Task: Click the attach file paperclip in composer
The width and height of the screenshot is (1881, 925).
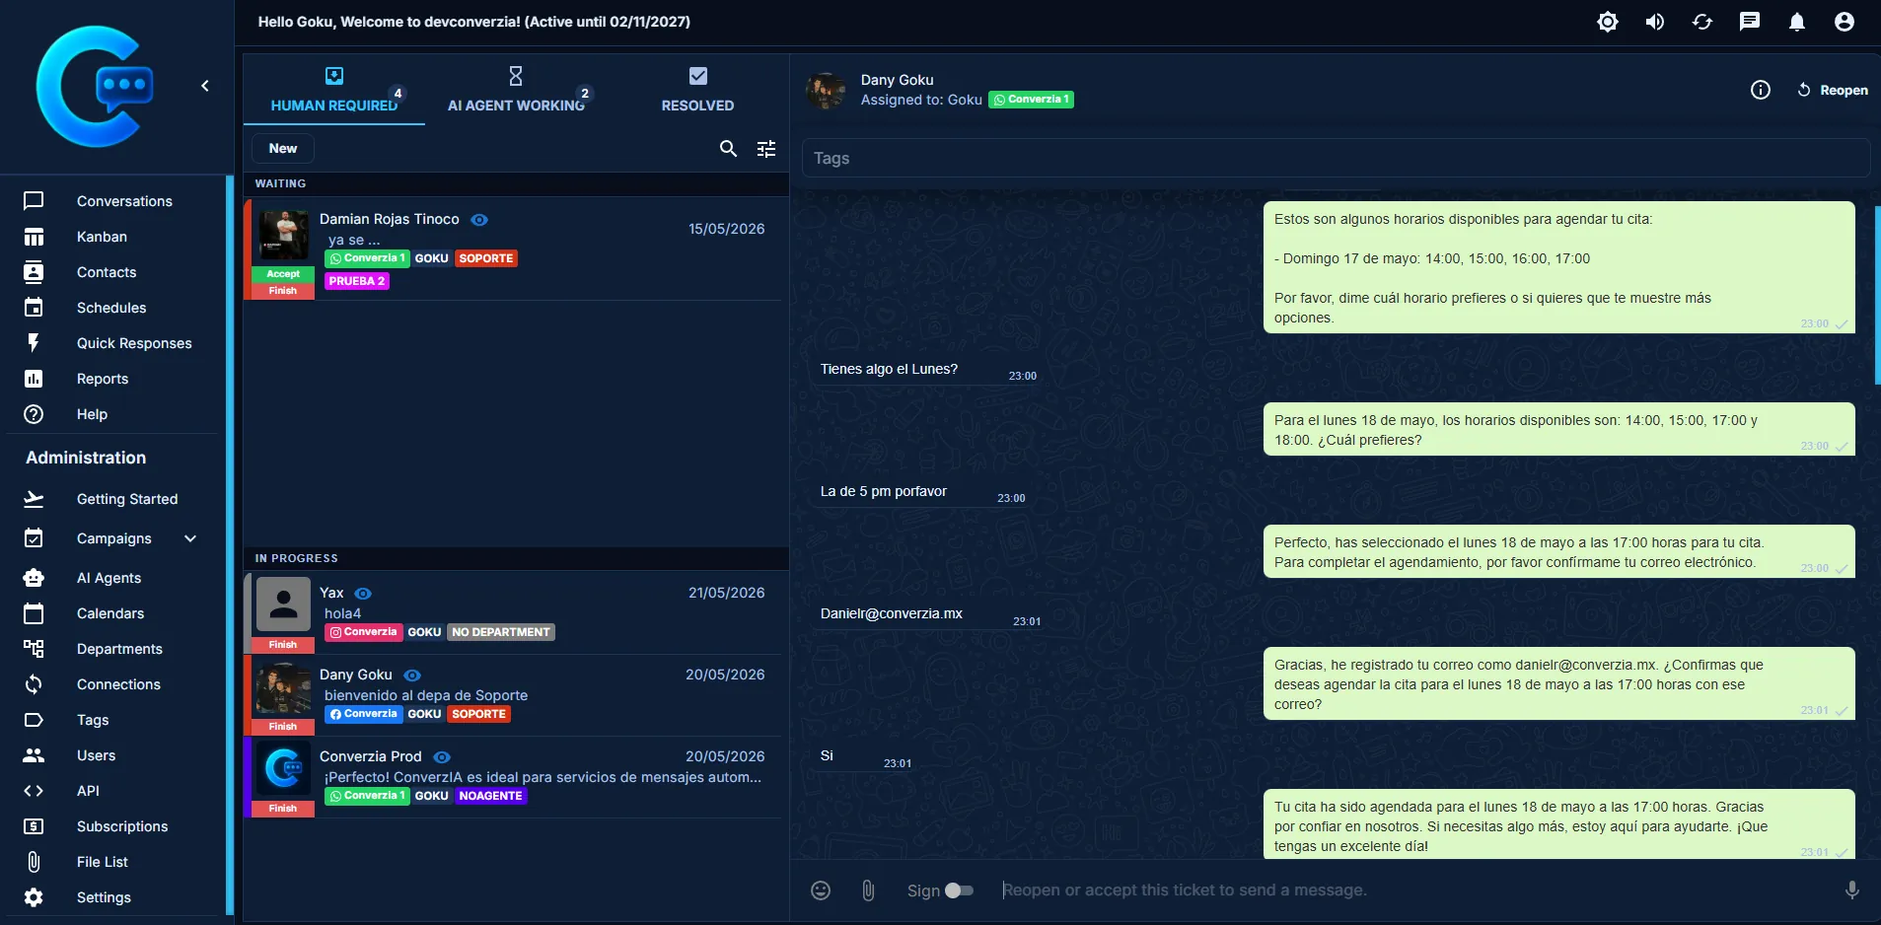Action: point(868,890)
